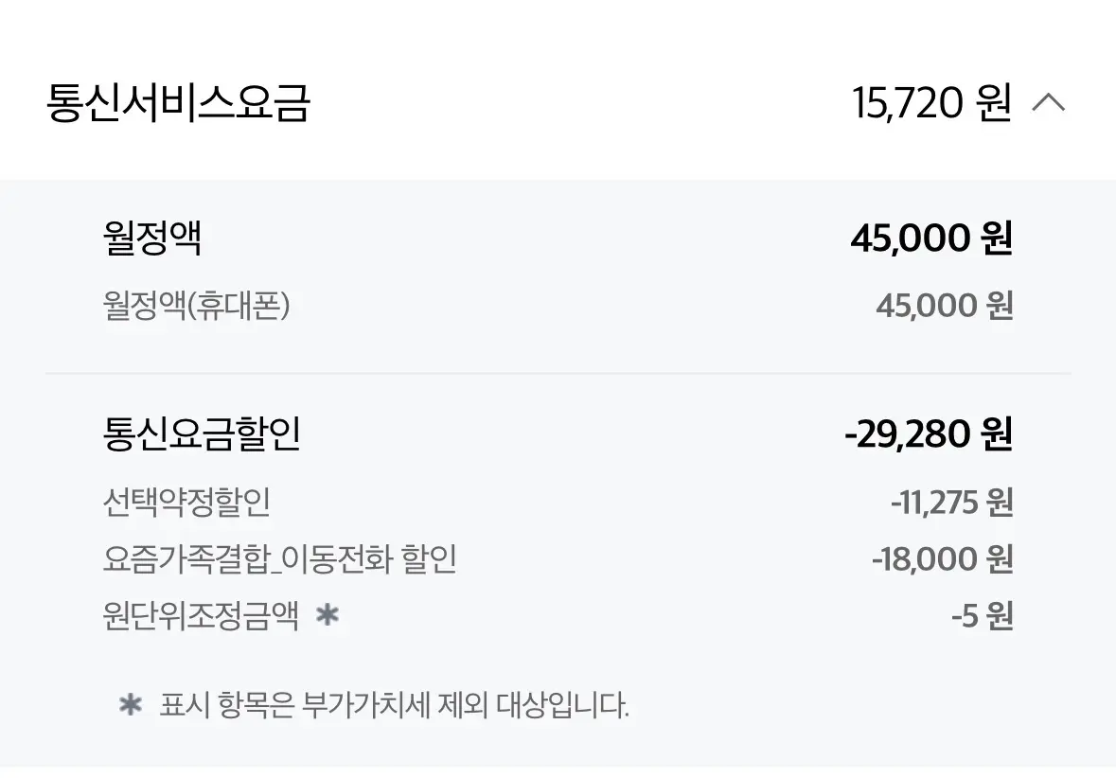
Task: Open the 월정액(휴대폰) line item
Action: coord(197,306)
